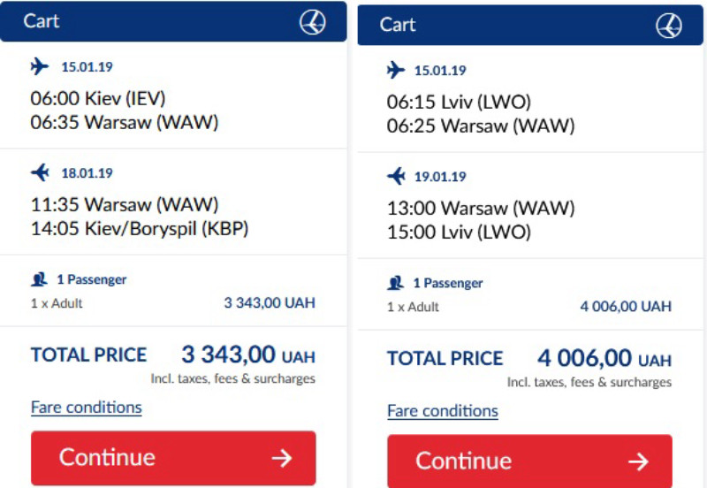The image size is (707, 488).
Task: Select the 14:05 Kiev/Boryspil (KBP) arrival entry
Action: 140,228
